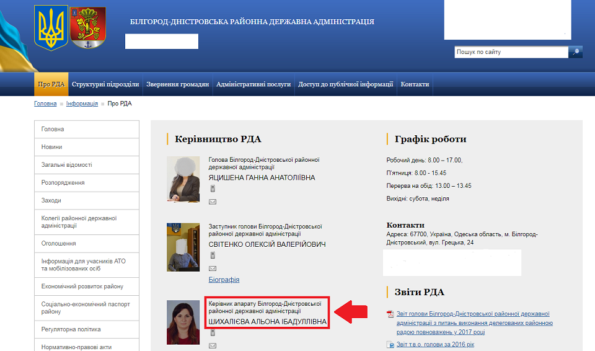Click envelope icon under Світенко Олексій Валерійович
The width and height of the screenshot is (595, 351).
point(213,268)
